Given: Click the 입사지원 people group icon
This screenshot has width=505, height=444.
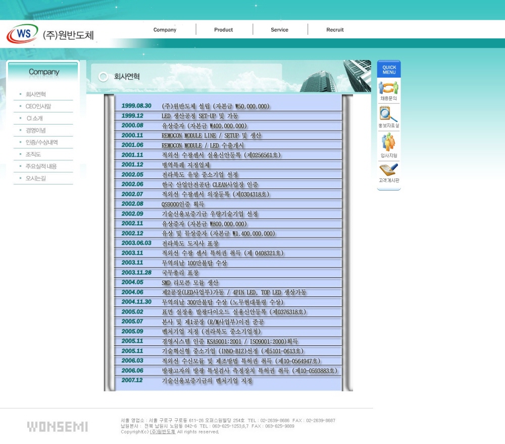Looking at the screenshot, I should 388,143.
